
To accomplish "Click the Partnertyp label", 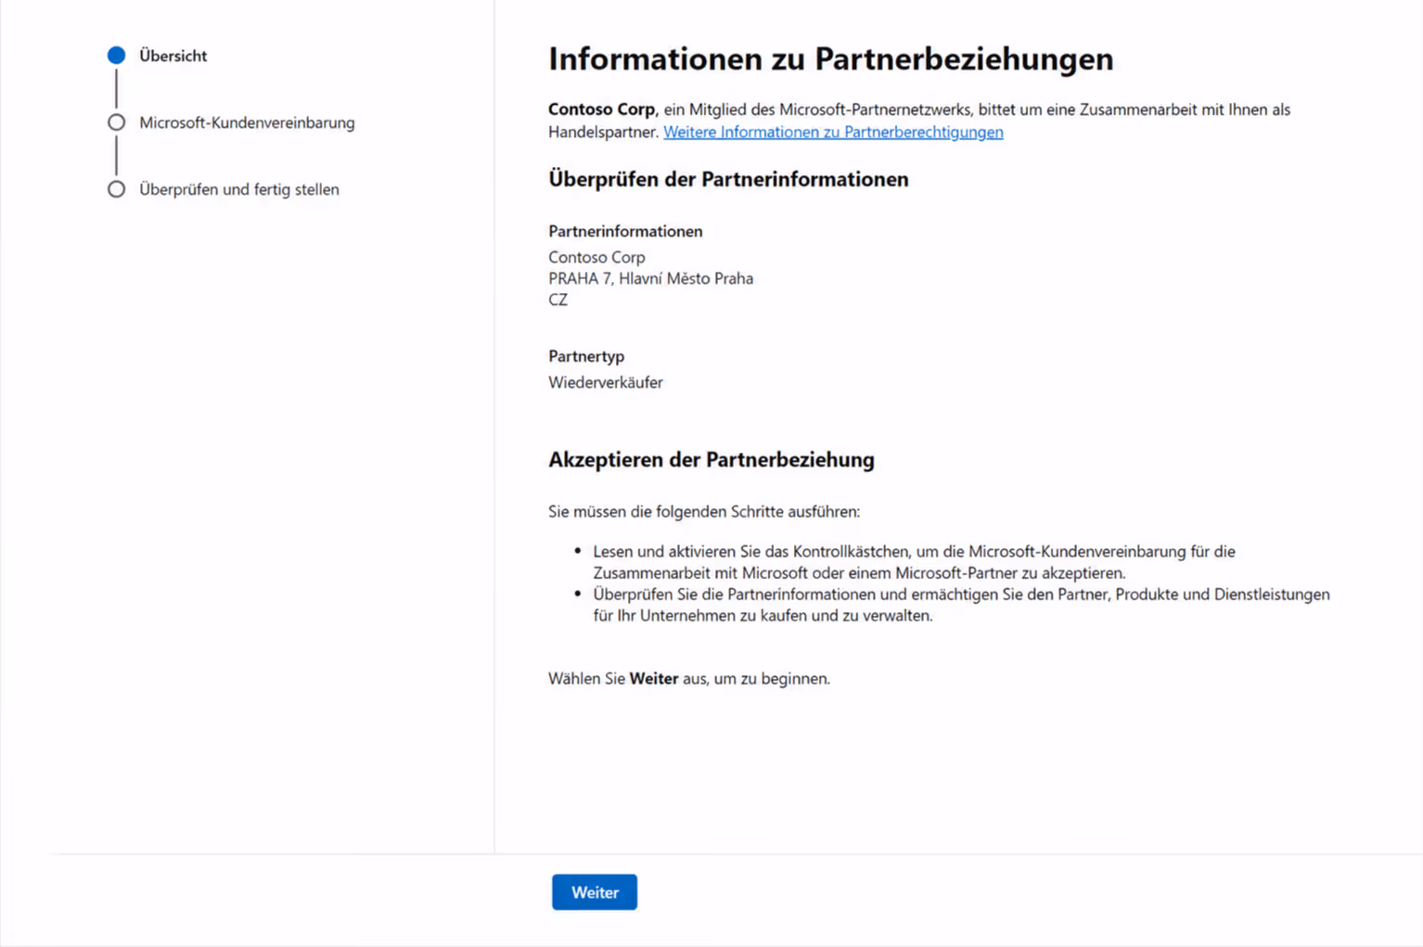I will pyautogui.click(x=586, y=356).
